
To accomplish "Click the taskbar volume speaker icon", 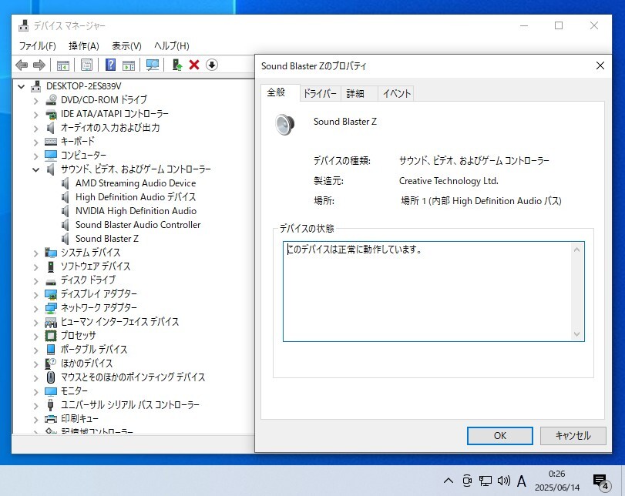I will pos(504,481).
